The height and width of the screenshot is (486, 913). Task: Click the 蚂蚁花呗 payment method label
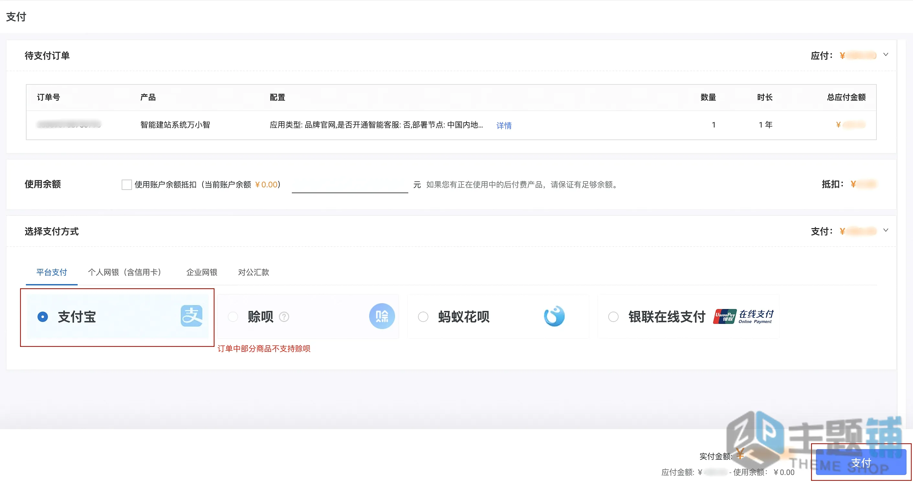464,316
